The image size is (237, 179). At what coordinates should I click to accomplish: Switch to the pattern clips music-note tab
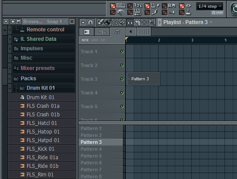click(x=117, y=32)
